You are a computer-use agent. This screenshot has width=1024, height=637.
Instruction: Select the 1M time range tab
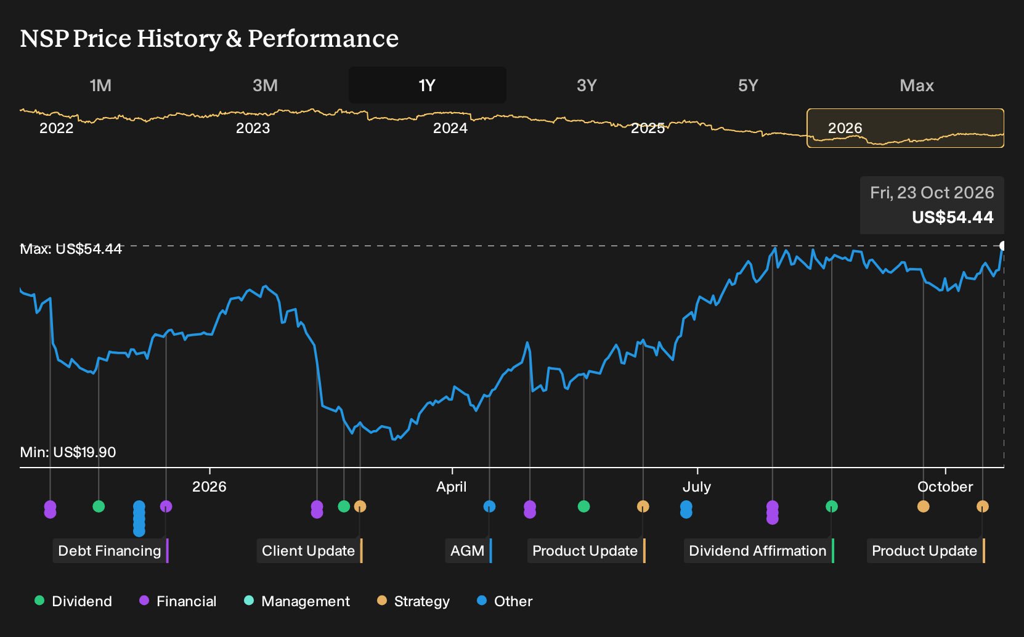click(100, 85)
